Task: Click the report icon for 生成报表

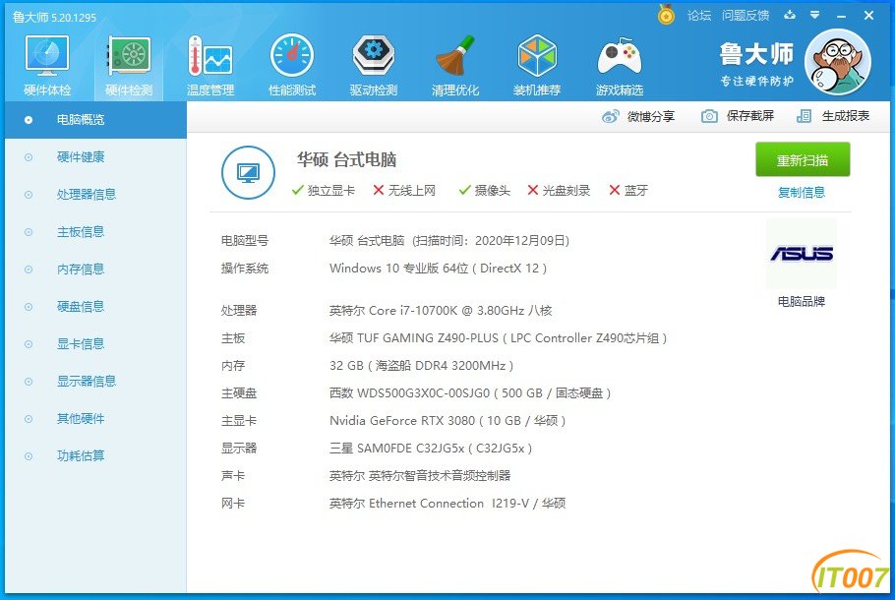Action: point(804,116)
